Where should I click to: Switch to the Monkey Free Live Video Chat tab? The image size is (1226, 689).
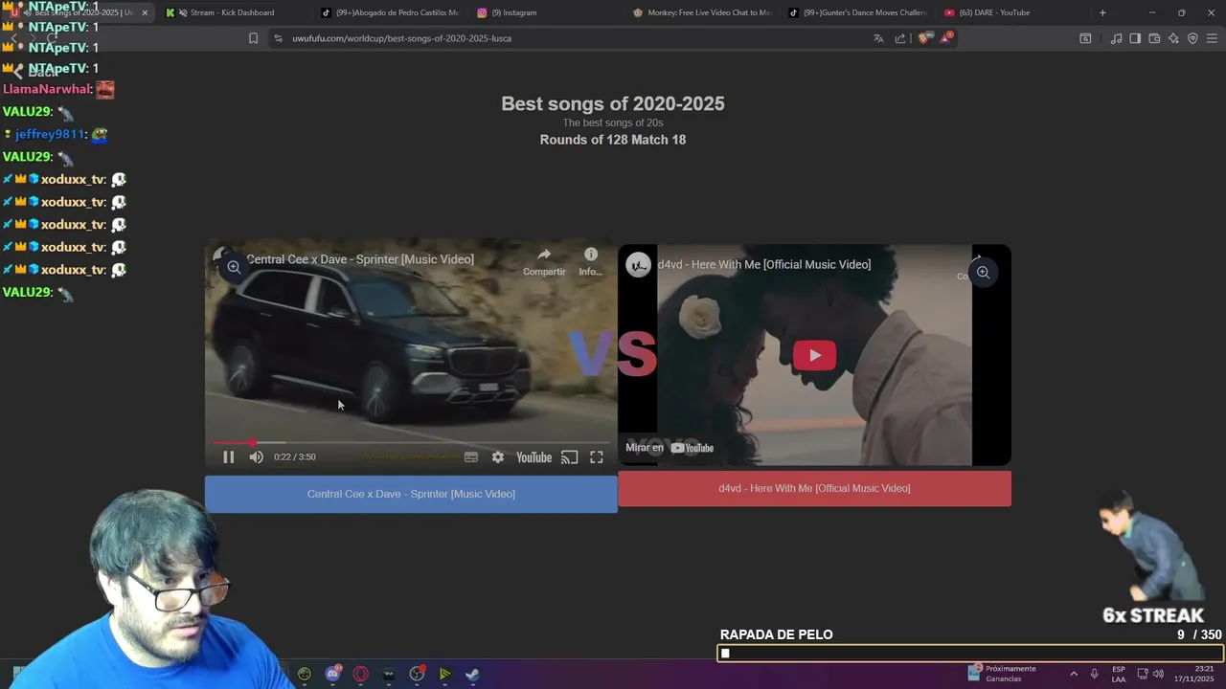702,12
